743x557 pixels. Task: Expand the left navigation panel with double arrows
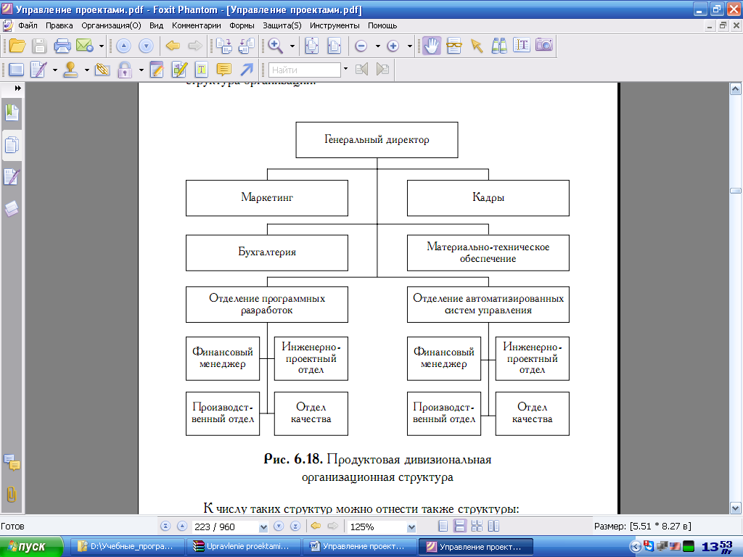click(17, 88)
